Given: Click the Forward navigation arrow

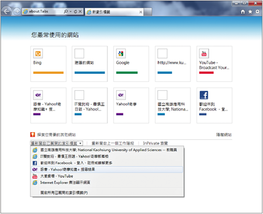Looking at the screenshot, I should coord(17,12).
